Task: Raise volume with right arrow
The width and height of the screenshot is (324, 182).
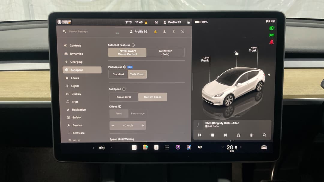Action: [111, 148]
